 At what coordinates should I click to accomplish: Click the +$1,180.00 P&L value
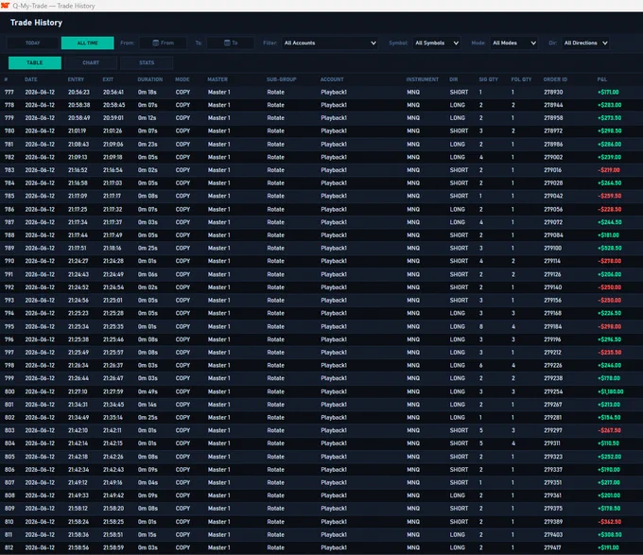611,391
